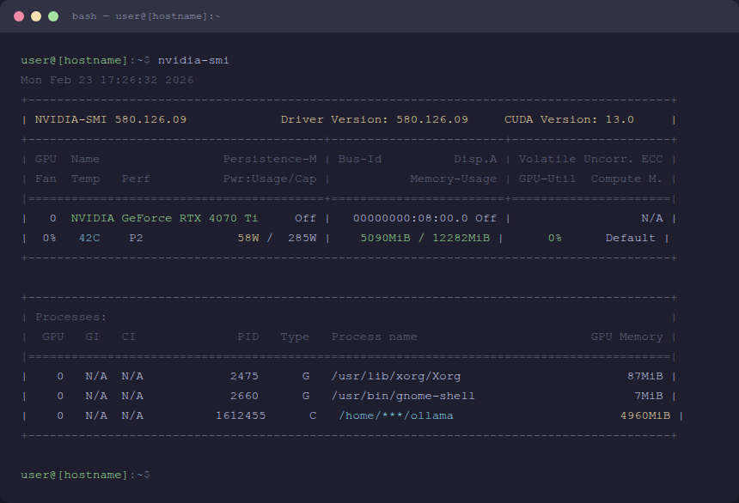Click the bottom empty shell prompt line
The image size is (739, 503).
(85, 475)
